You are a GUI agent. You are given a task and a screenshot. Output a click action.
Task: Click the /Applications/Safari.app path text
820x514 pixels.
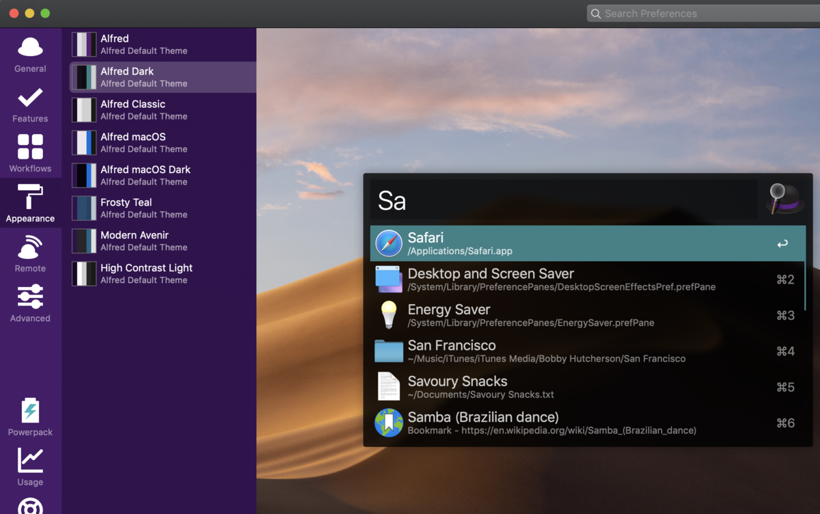pyautogui.click(x=460, y=252)
